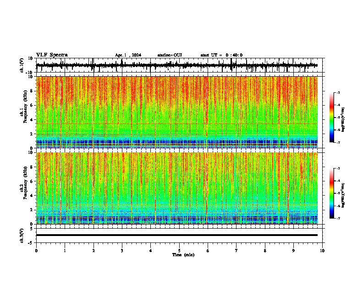The height and width of the screenshot is (281, 363).
Task: Click the "Time (min)" axis label
Action: pyautogui.click(x=183, y=255)
